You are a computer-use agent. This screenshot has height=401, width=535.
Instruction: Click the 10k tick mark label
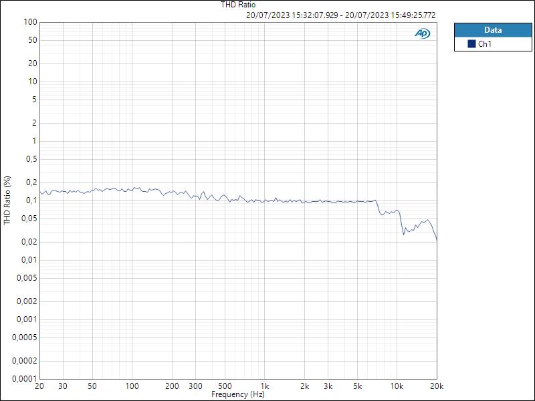click(397, 386)
